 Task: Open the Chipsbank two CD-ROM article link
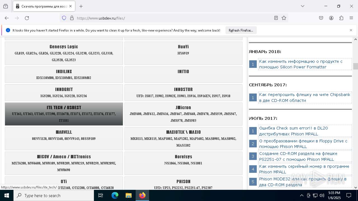305,97
